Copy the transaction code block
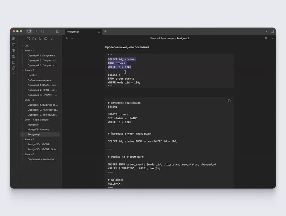Screen dimensions: 286x216 click(229, 101)
